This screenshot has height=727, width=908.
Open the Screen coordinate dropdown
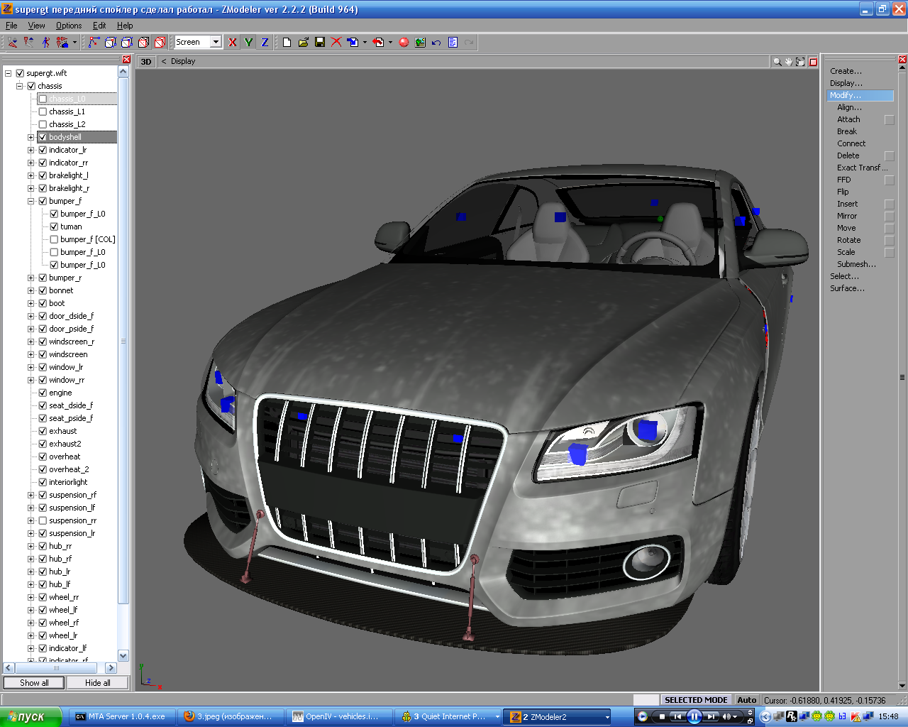[216, 43]
